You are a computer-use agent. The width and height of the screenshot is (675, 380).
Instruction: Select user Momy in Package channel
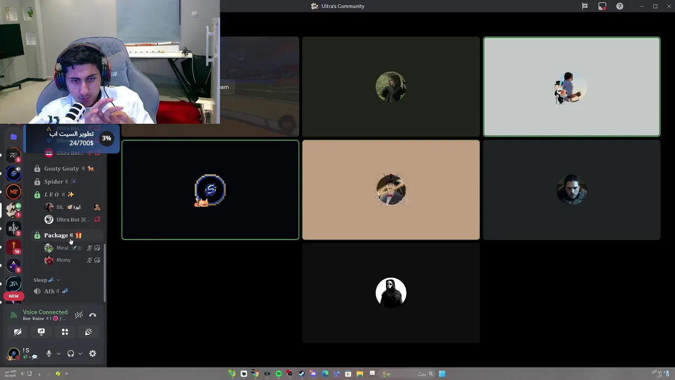click(73, 260)
